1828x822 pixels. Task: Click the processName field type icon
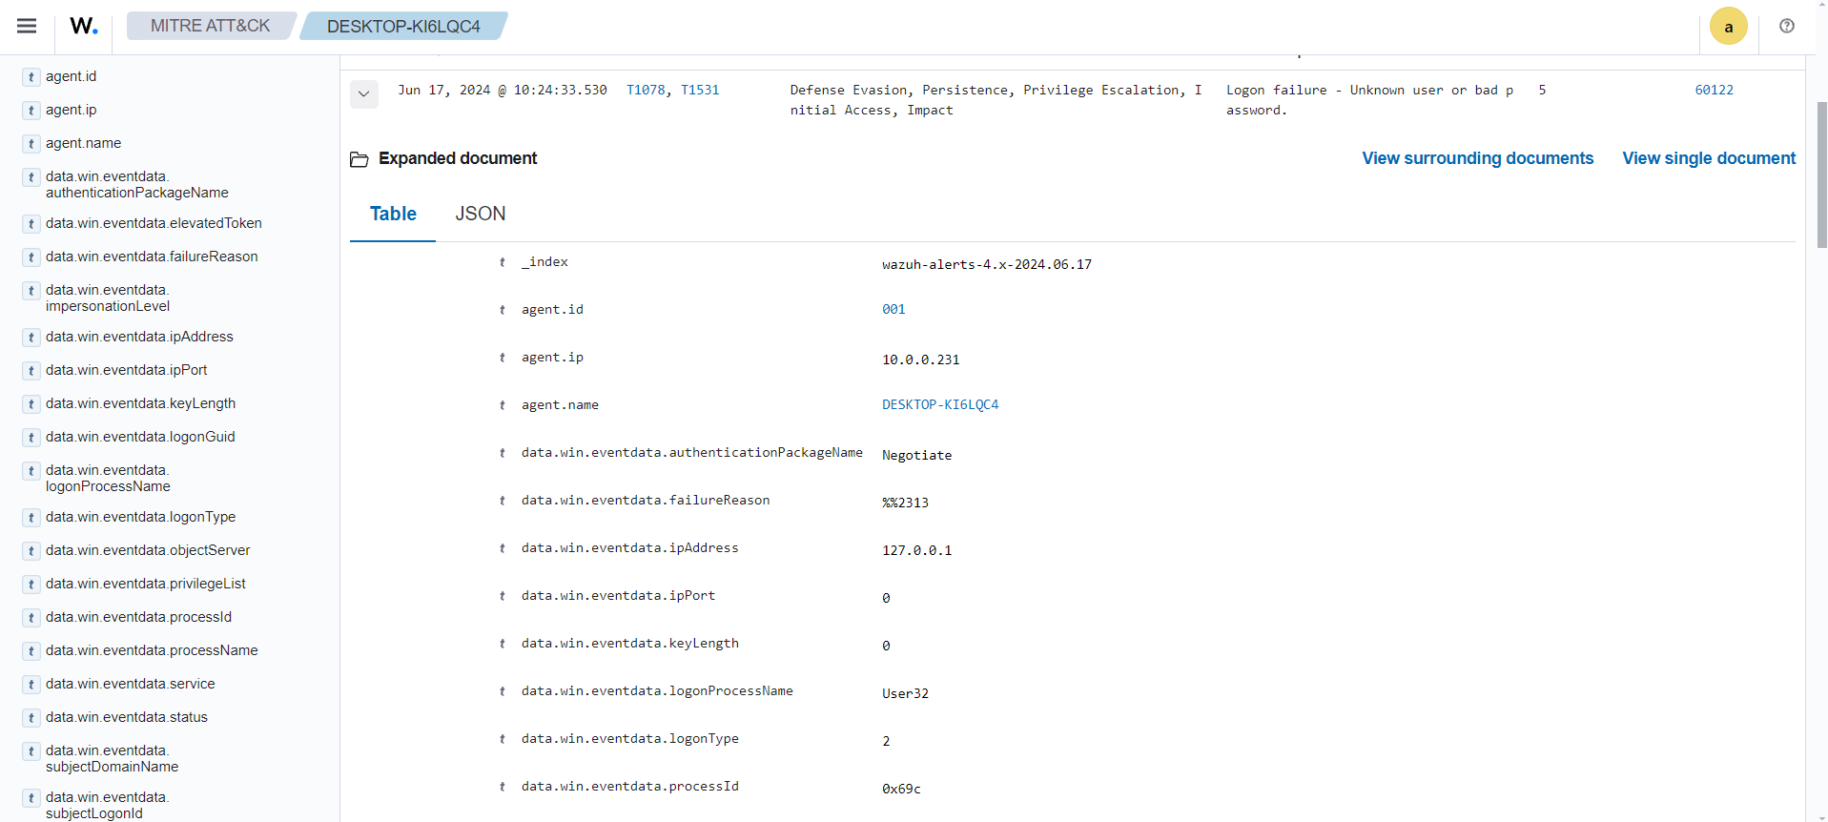pyautogui.click(x=31, y=651)
